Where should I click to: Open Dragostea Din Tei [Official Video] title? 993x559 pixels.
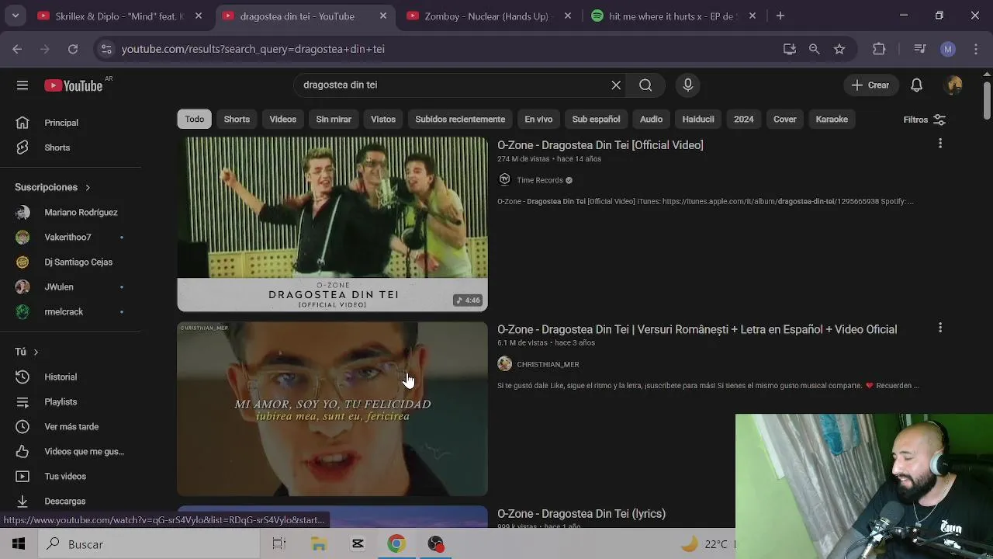[x=600, y=145]
